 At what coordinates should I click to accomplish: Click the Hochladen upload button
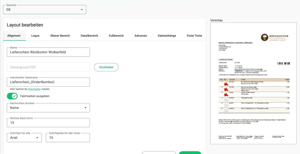[x=106, y=67]
